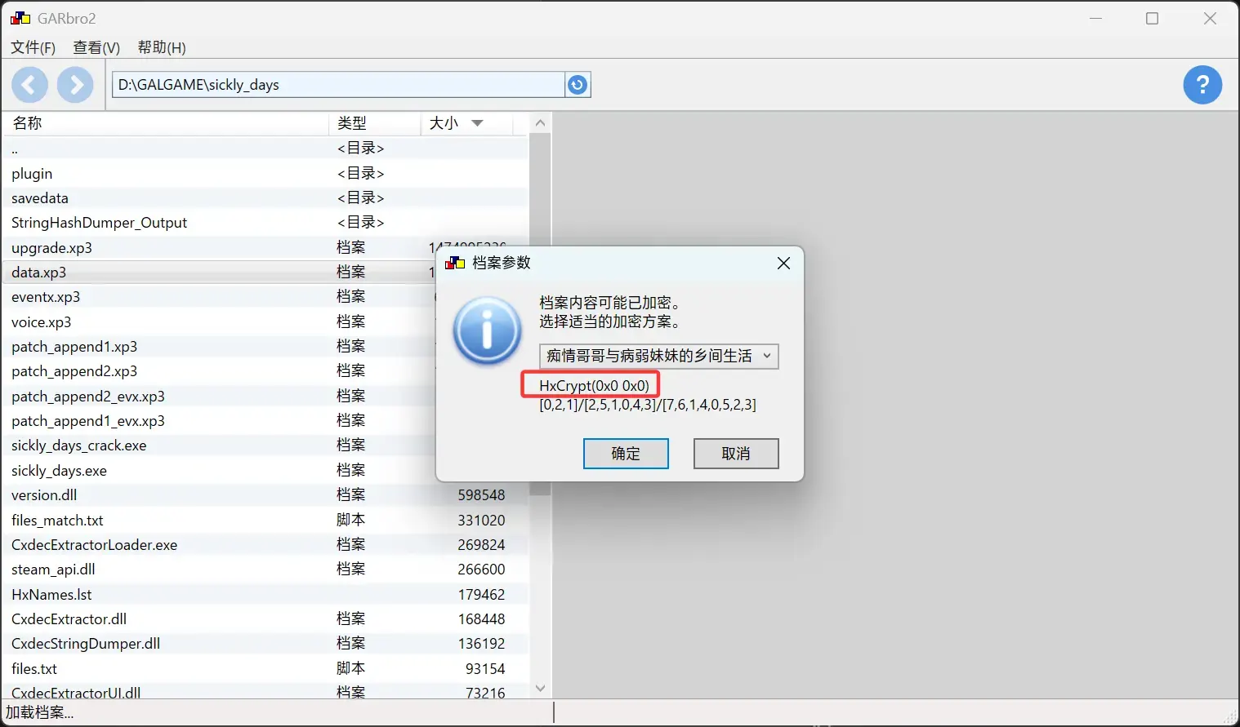Click the file list scroll-down arrow
The width and height of the screenshot is (1240, 727).
(540, 688)
